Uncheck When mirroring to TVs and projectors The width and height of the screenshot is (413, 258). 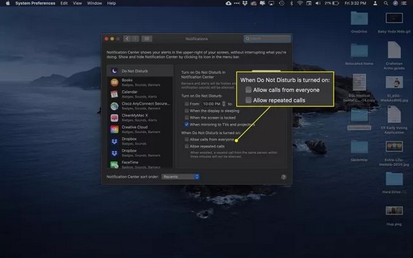pos(186,124)
